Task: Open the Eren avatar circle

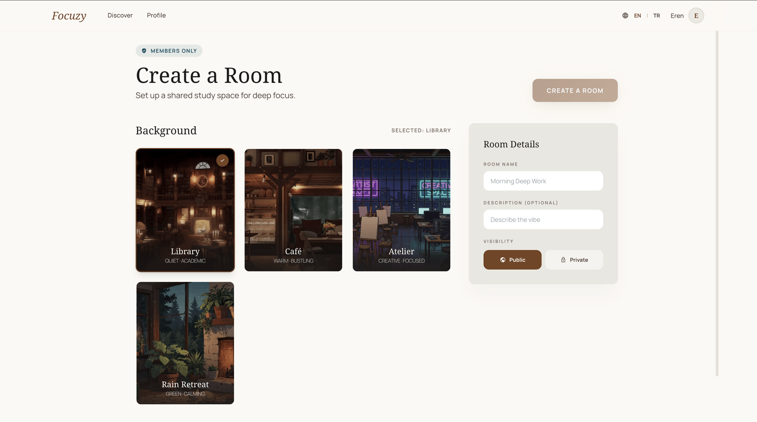Action: tap(696, 16)
